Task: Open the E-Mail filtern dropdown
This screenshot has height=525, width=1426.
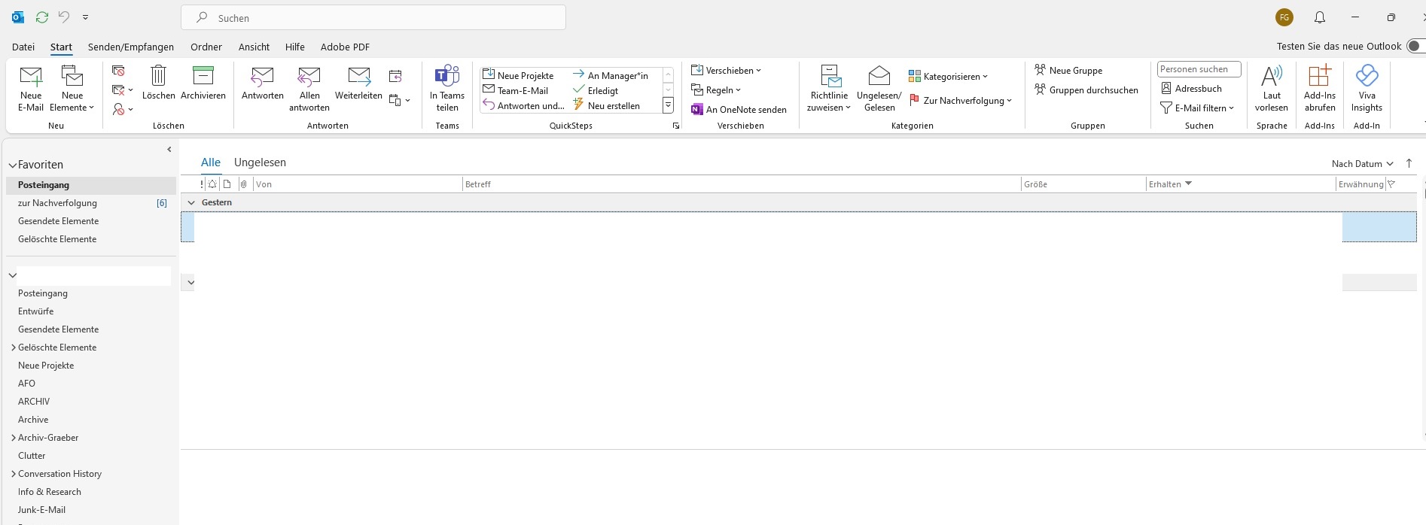Action: coord(1197,108)
